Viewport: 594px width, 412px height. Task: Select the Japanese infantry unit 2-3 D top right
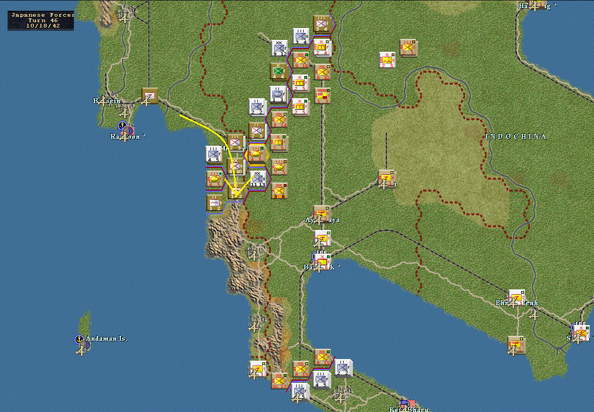[408, 48]
